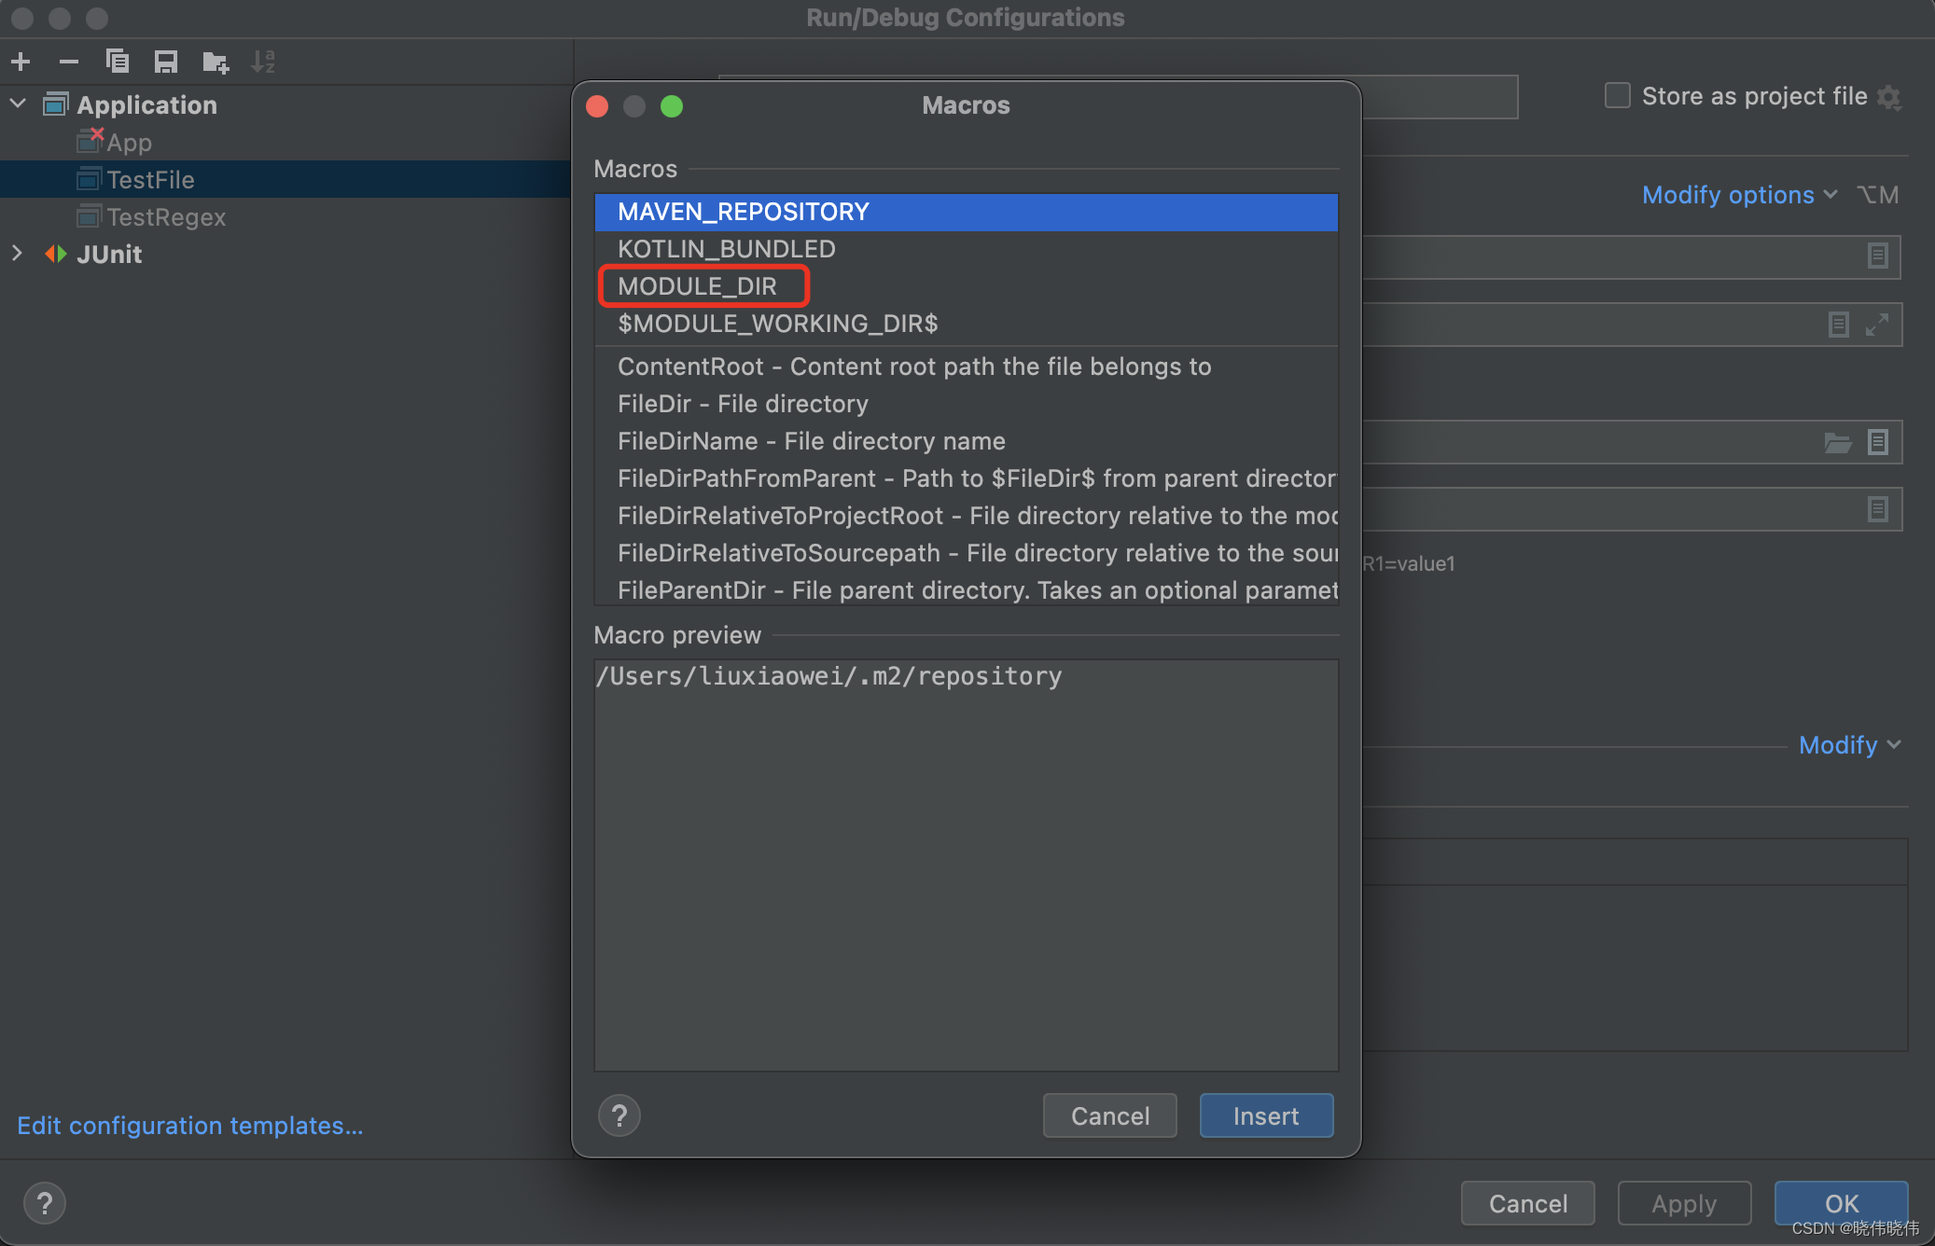1935x1246 pixels.
Task: Select the TestRegex configuration item
Action: [166, 216]
